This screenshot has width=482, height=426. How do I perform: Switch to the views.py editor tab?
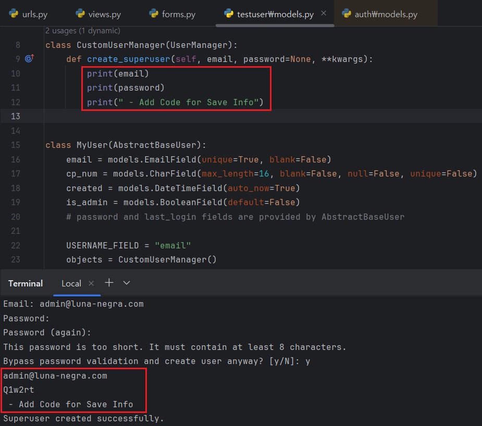tap(104, 14)
